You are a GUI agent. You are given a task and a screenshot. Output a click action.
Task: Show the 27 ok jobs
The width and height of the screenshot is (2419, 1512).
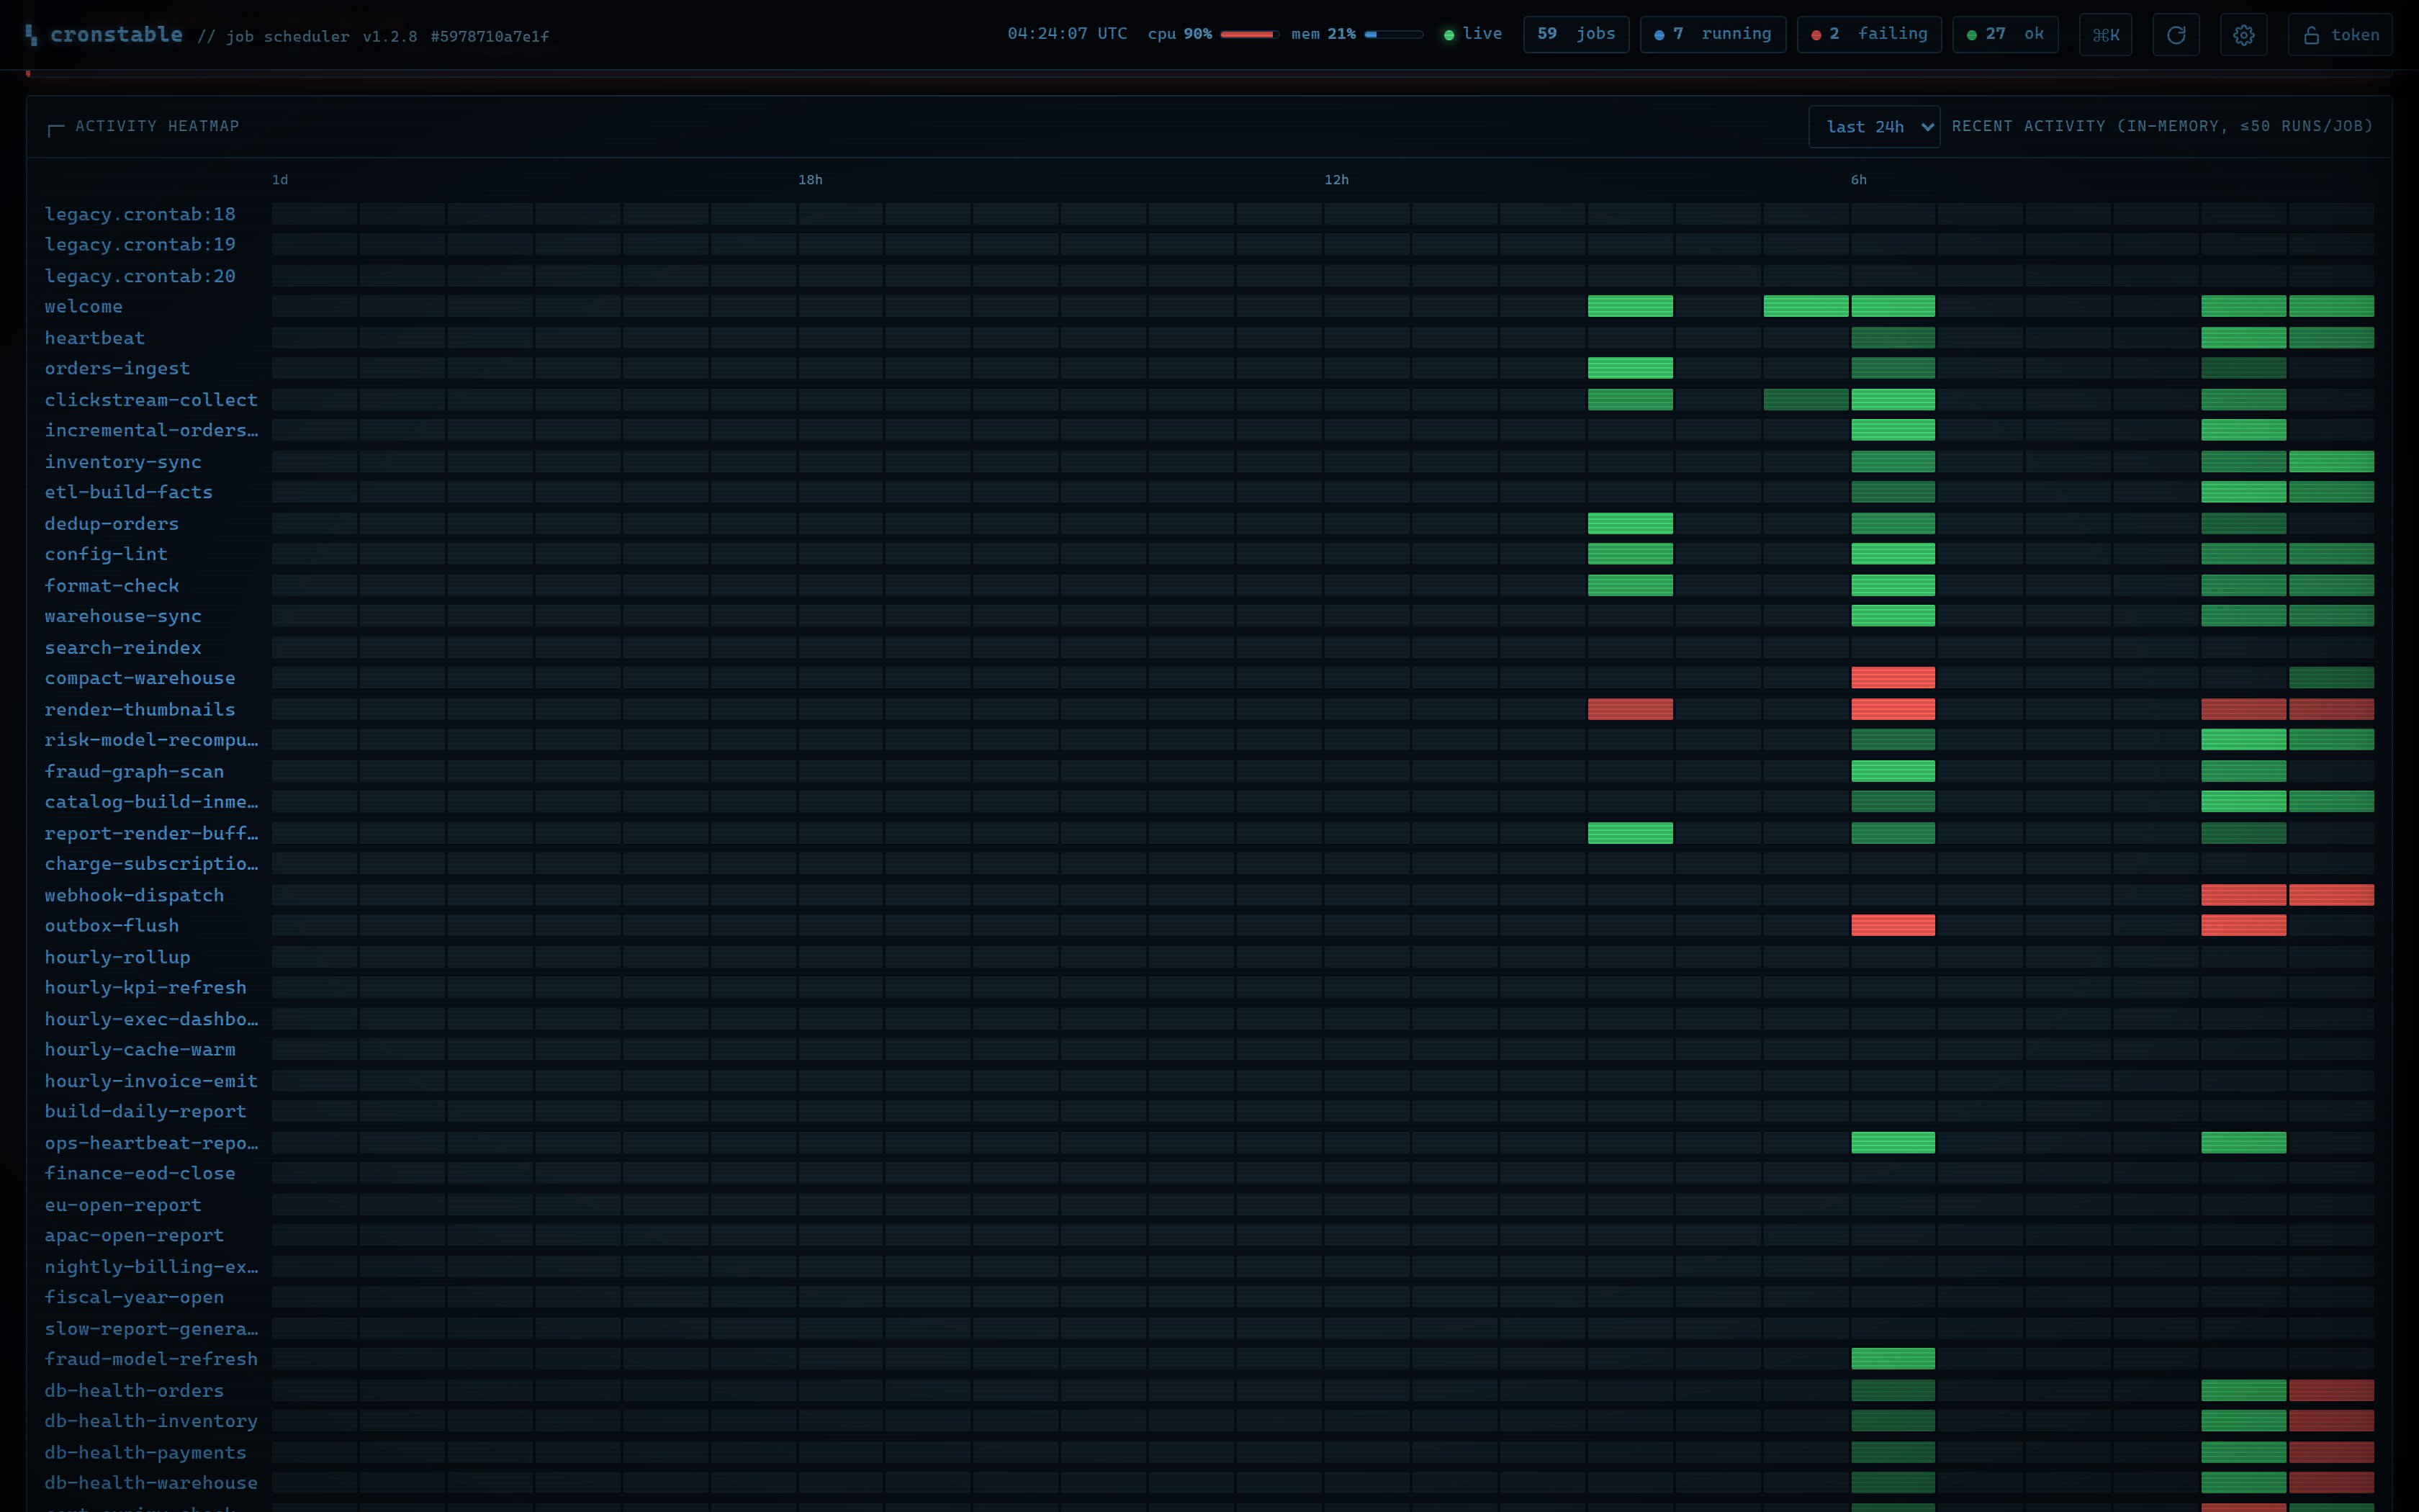pos(2005,34)
